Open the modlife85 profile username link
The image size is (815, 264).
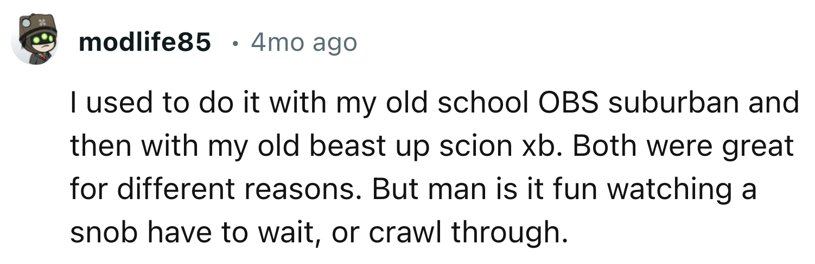[144, 42]
